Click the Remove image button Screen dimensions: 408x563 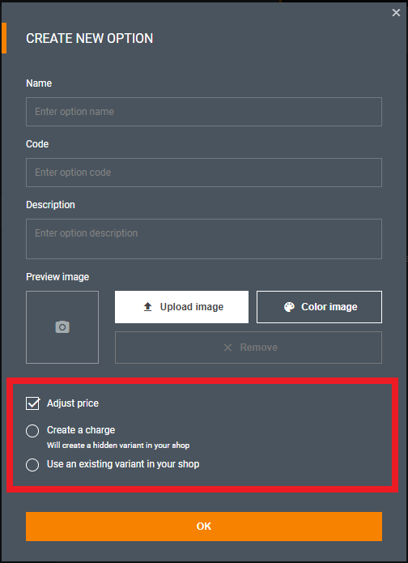tap(249, 348)
